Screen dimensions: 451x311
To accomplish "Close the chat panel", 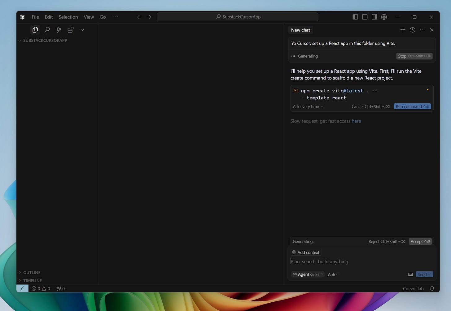I will (432, 30).
